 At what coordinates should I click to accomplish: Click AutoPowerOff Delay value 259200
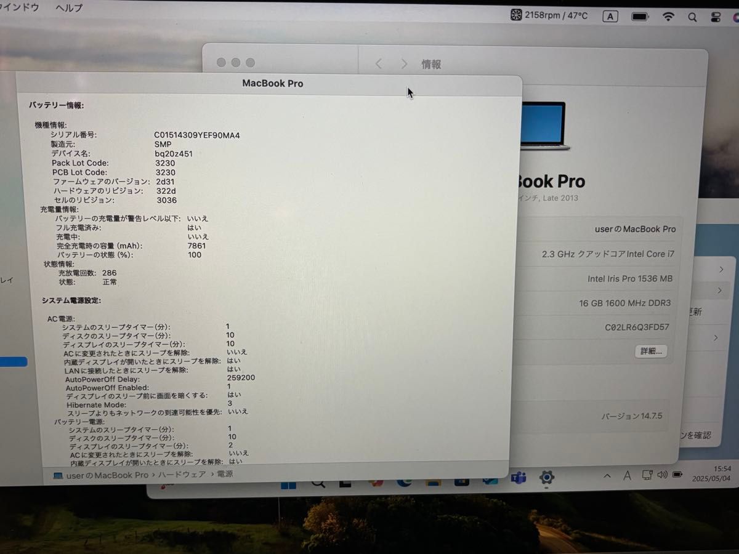(x=241, y=378)
